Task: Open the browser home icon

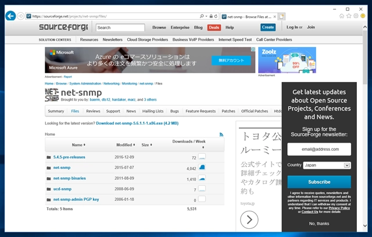Action: tap(342, 16)
